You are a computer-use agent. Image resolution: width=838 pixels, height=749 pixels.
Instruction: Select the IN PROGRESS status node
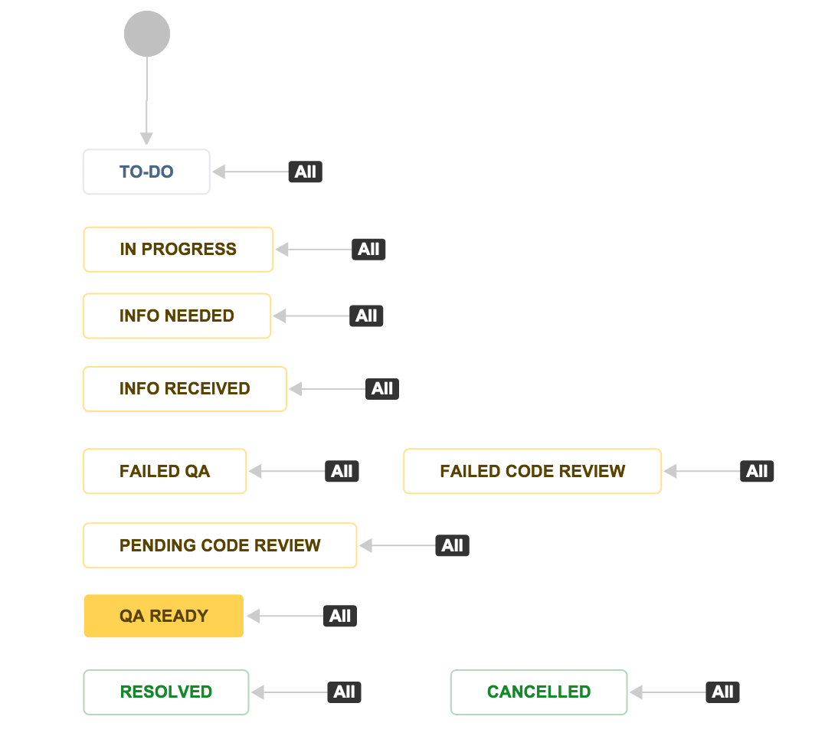(x=178, y=250)
